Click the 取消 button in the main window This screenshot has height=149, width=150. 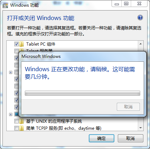(130, 138)
